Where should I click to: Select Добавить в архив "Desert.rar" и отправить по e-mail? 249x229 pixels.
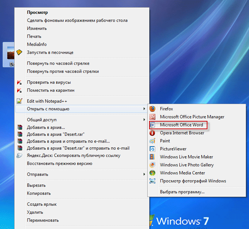pos(78,148)
